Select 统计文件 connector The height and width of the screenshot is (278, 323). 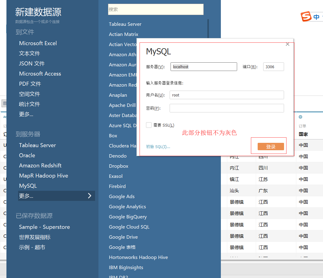click(x=29, y=104)
